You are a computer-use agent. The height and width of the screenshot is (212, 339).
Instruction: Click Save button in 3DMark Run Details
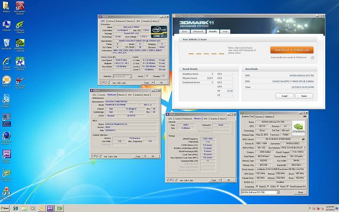pyautogui.click(x=304, y=96)
